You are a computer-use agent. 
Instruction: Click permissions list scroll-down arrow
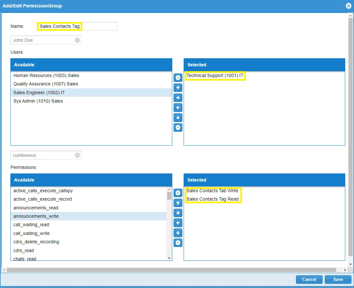pyautogui.click(x=169, y=258)
